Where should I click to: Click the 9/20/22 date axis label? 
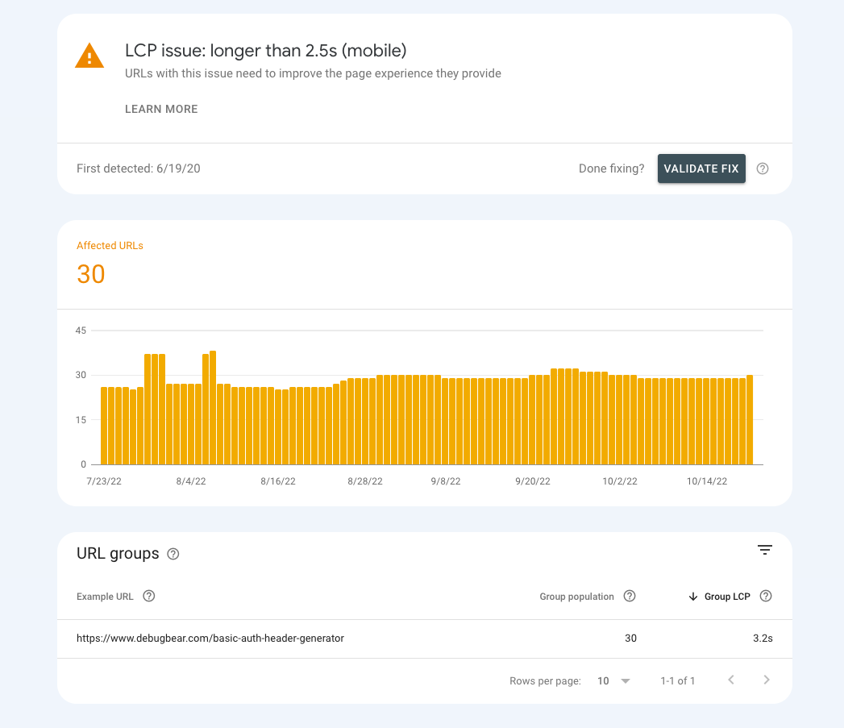point(533,481)
